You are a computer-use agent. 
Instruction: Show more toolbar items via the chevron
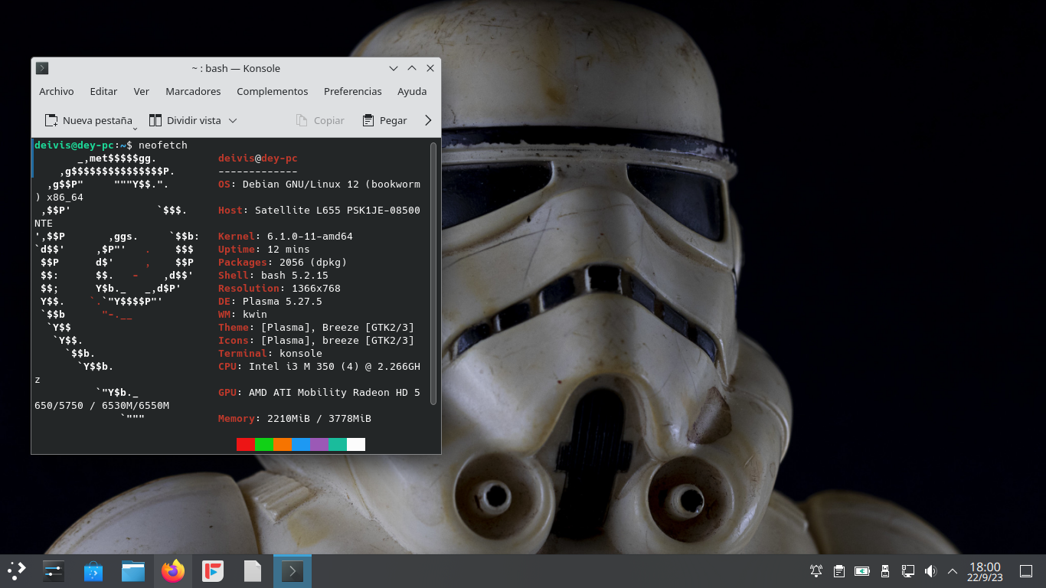point(428,120)
